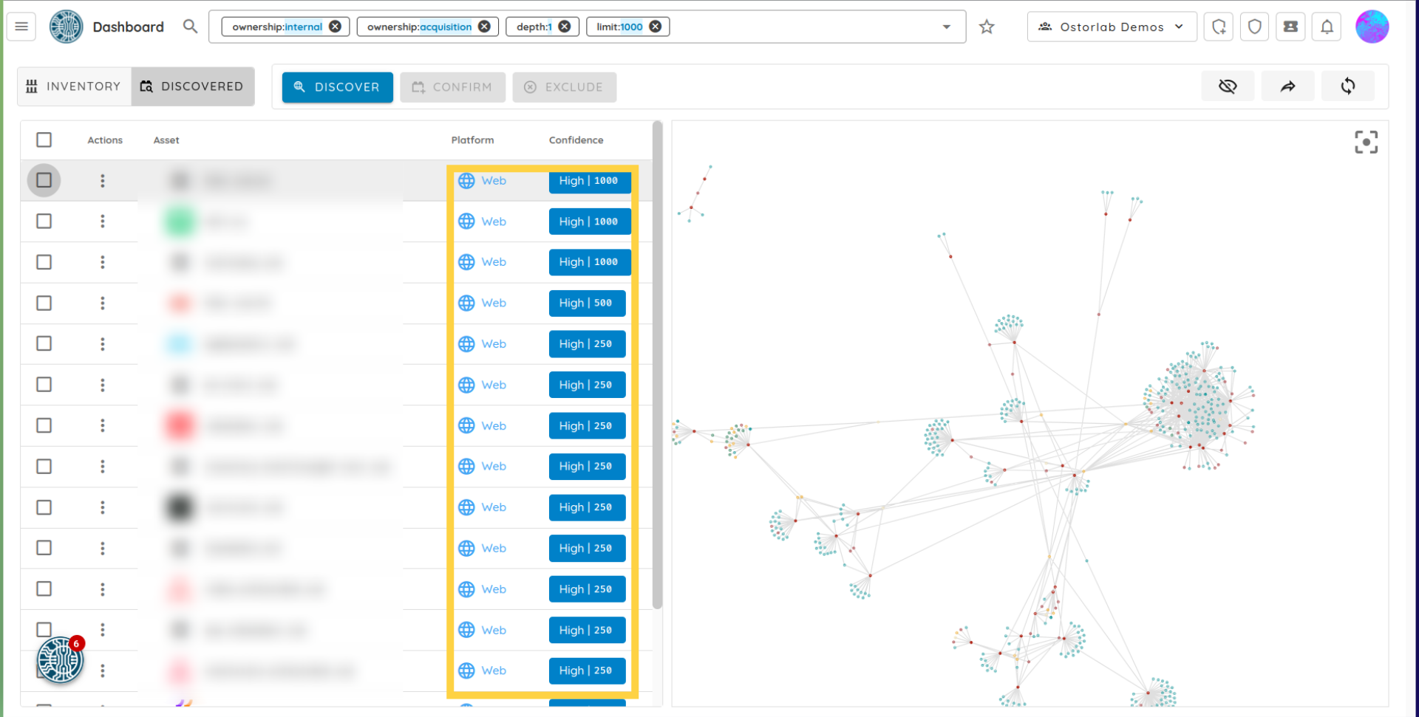Center the graph view with focus icon

pyautogui.click(x=1365, y=142)
